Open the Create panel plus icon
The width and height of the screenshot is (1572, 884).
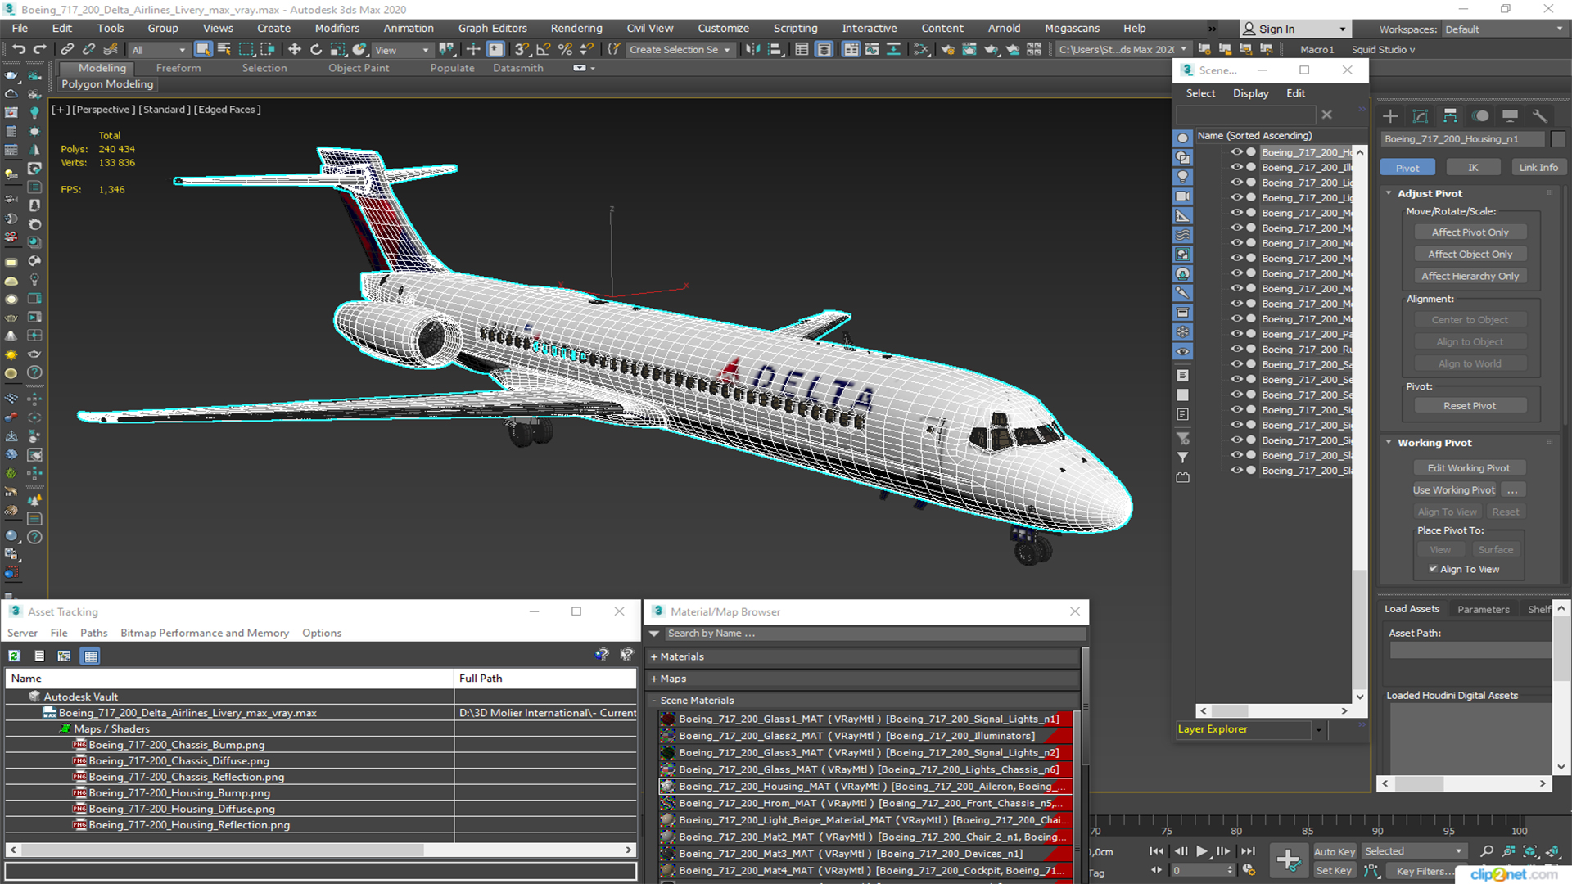tap(1390, 115)
